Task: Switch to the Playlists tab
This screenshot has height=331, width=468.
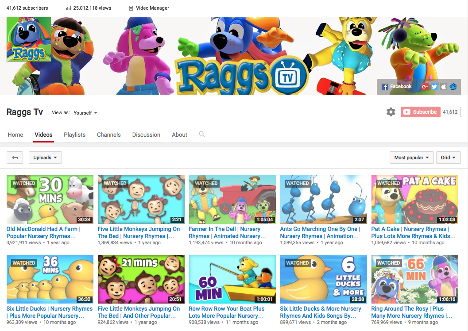Action: click(74, 135)
